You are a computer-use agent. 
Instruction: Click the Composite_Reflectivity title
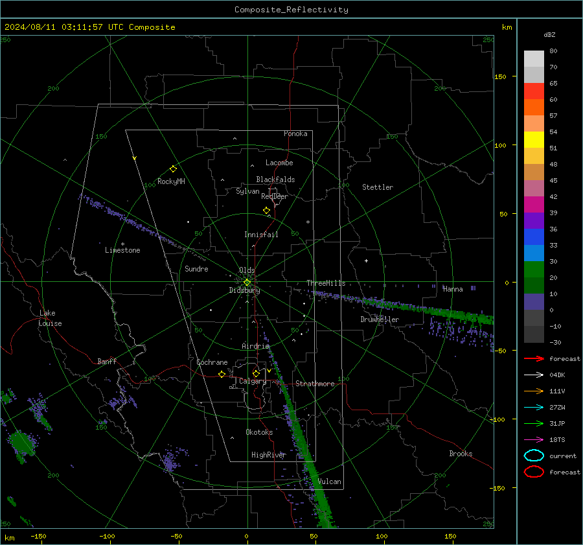pos(291,10)
